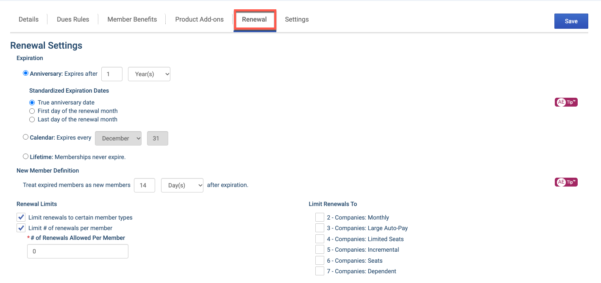
Task: Click the Standardized Expiration Dates label
Action: pos(69,91)
